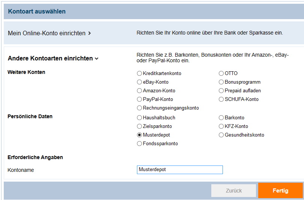Choose the eBay-Konto option

[139, 82]
